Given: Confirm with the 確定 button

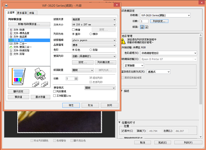Looking at the screenshot, I should [71, 105].
